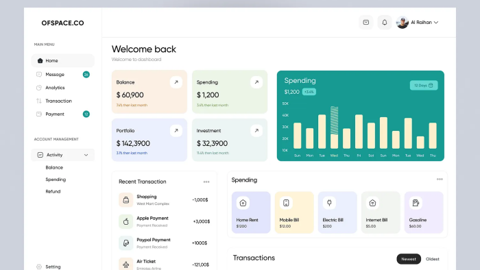Viewport: 480px width, 270px height.
Task: Click the Home Rent house icon
Action: (243, 203)
